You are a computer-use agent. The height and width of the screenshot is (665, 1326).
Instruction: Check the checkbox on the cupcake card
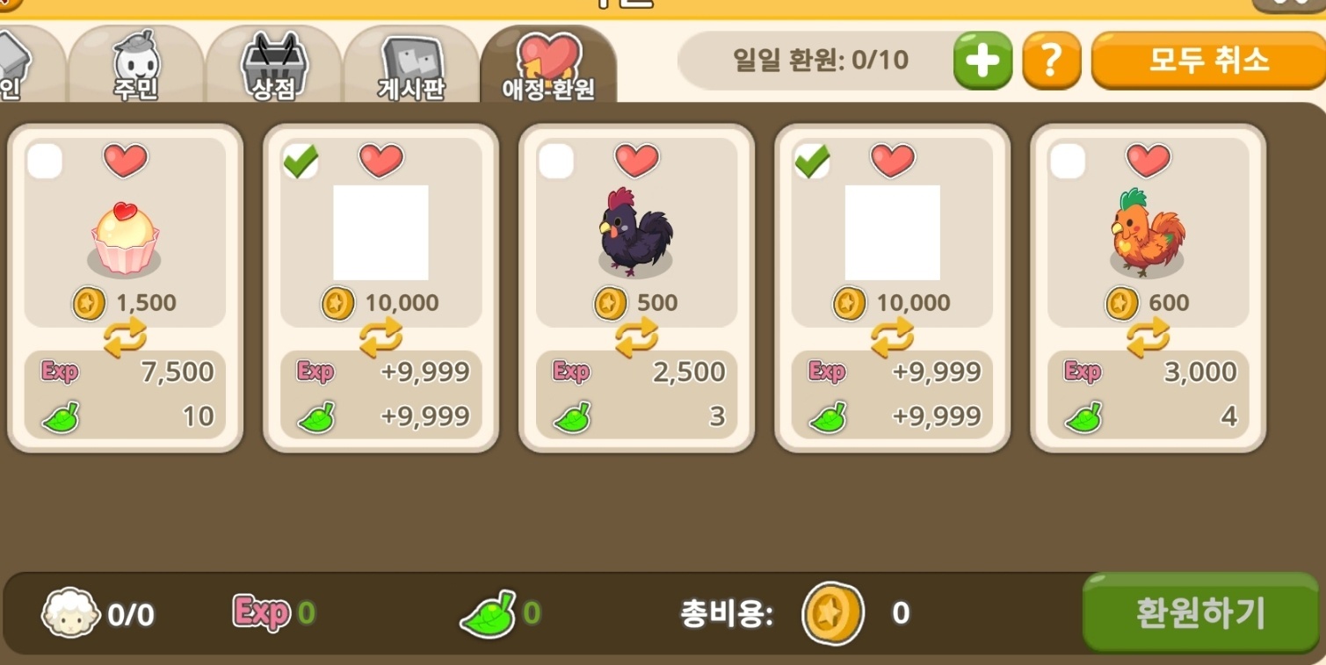[45, 162]
